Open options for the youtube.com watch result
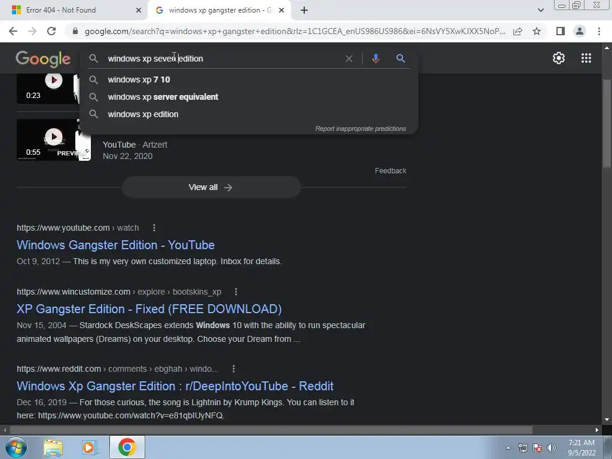 click(x=154, y=228)
